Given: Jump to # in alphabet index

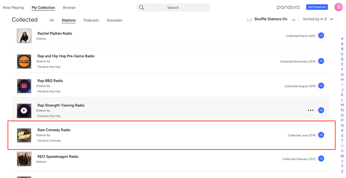Looking at the screenshot, I should click(x=342, y=39).
